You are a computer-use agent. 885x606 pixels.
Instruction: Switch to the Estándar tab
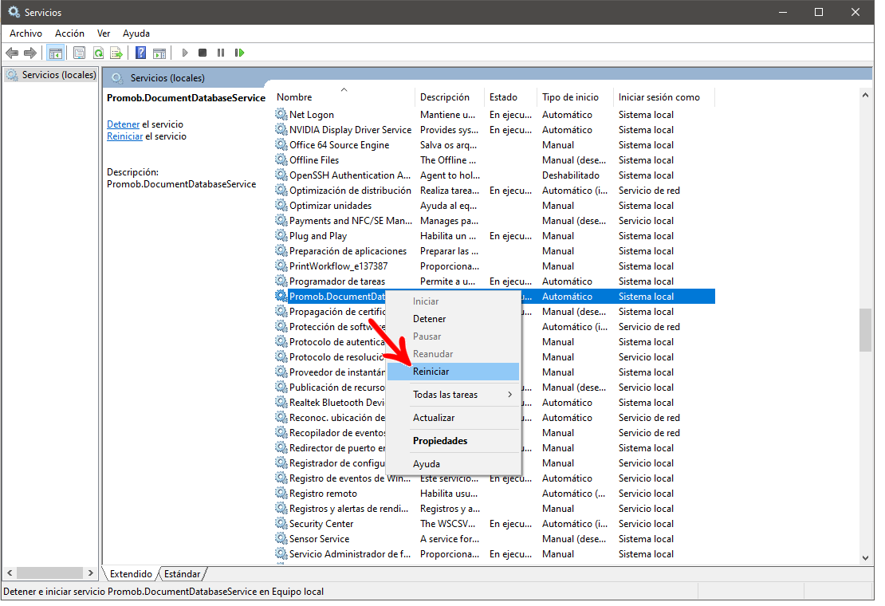tap(182, 574)
